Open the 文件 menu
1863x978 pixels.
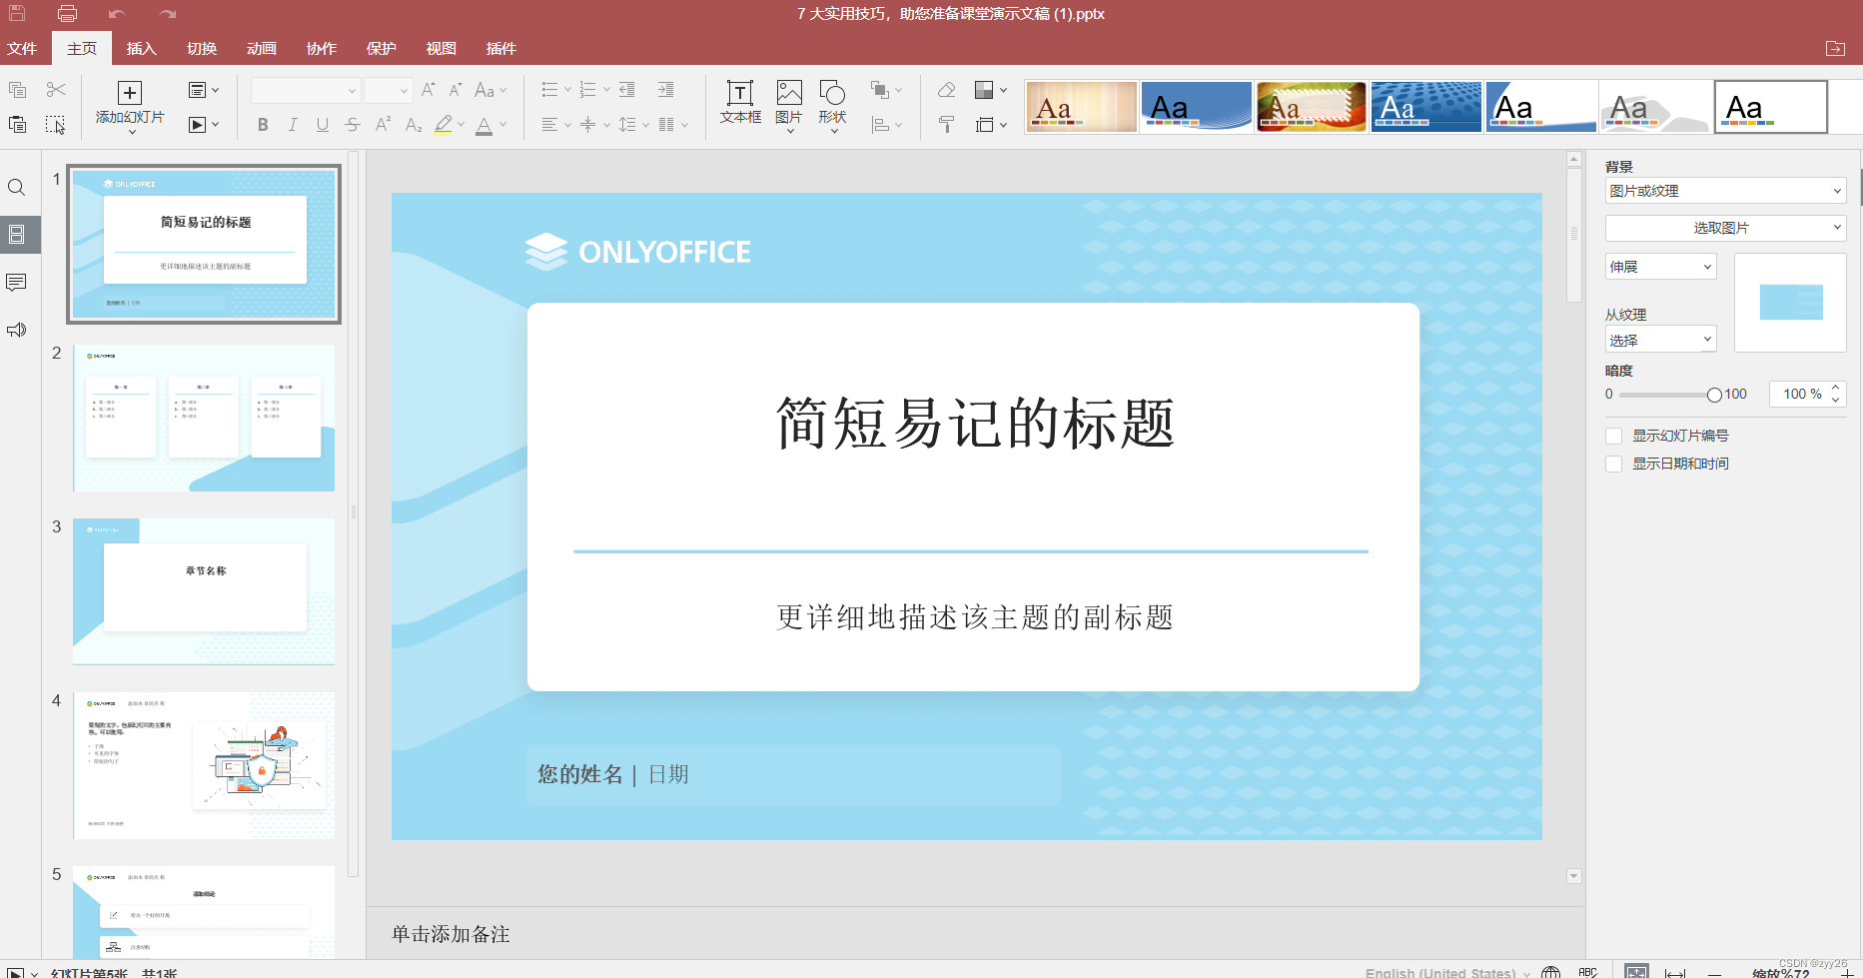[22, 48]
